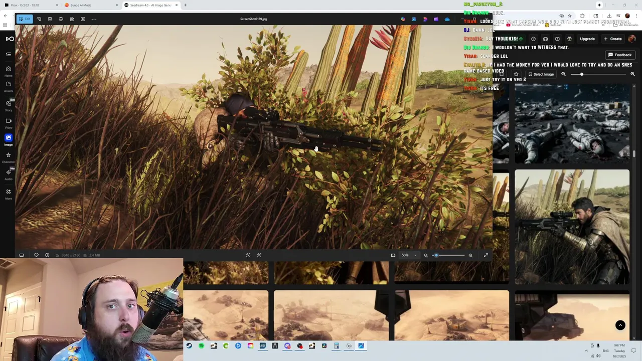Viewport: 642px width, 361px height.
Task: Zoom out in Photos viewer
Action: [x=426, y=255]
